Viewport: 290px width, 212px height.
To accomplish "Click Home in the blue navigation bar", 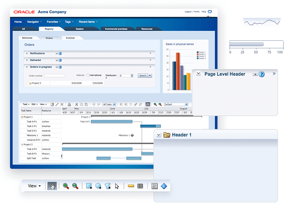I will (18, 22).
